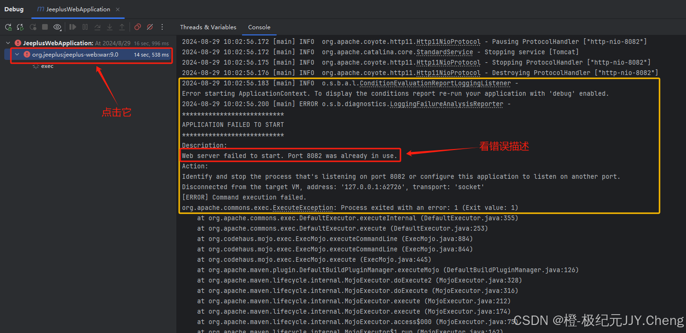Viewport: 686px width, 333px height.
Task: Click the Debug tool window title
Action: 14,9
